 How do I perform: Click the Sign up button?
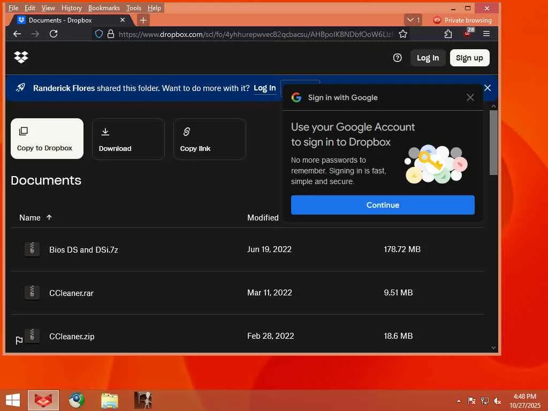469,58
